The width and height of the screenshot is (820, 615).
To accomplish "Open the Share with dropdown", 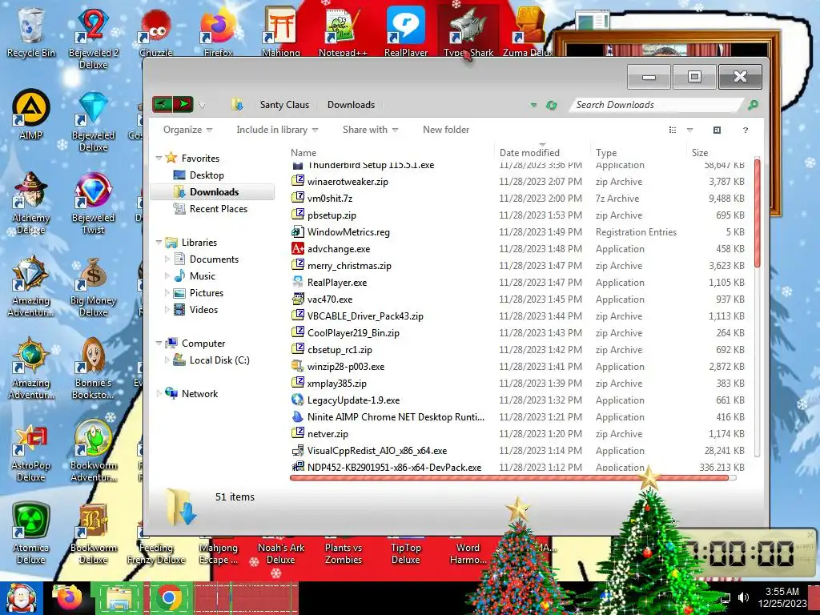I will pyautogui.click(x=370, y=130).
